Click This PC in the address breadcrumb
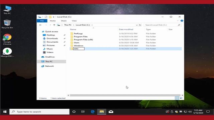Viewport: 214px width, 120px height. pos(68,25)
